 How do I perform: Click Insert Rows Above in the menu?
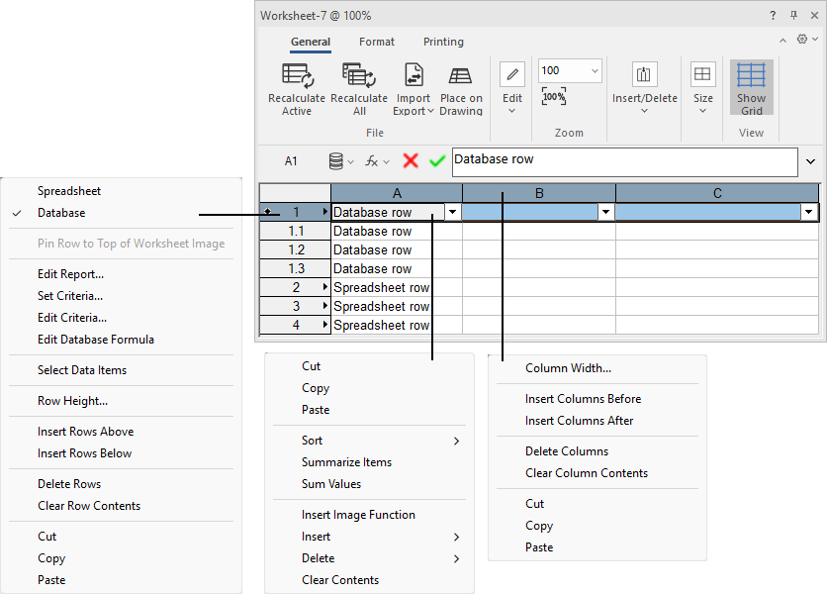pyautogui.click(x=85, y=431)
